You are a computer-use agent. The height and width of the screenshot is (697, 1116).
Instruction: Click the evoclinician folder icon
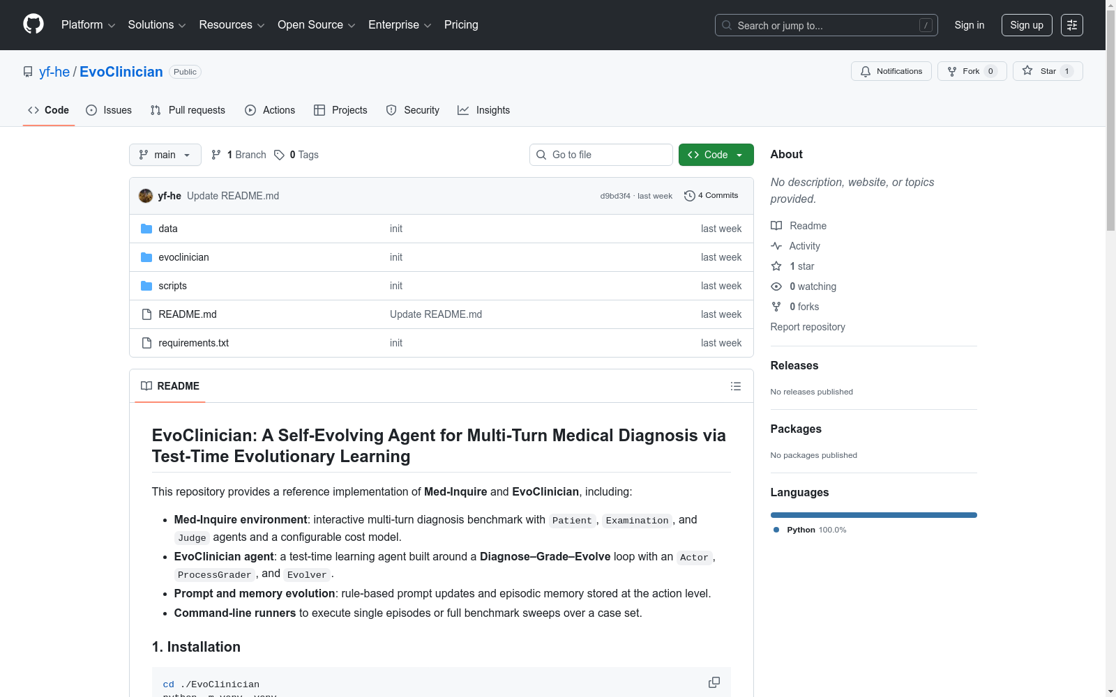pyautogui.click(x=146, y=257)
